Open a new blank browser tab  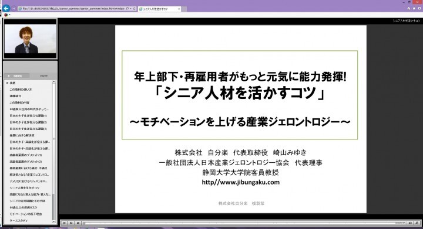coord(184,9)
